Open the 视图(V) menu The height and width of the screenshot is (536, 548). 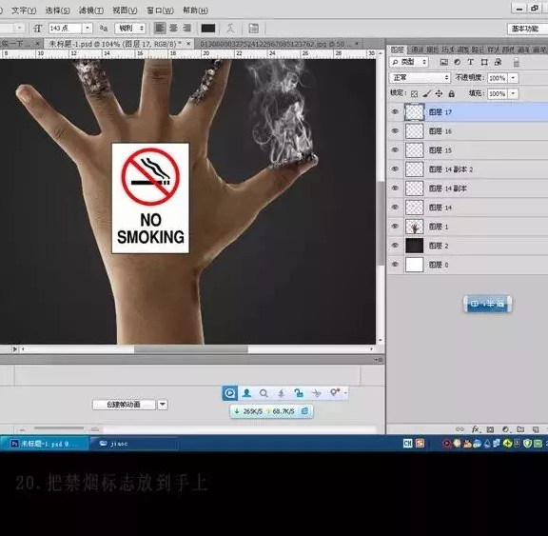pos(125,10)
